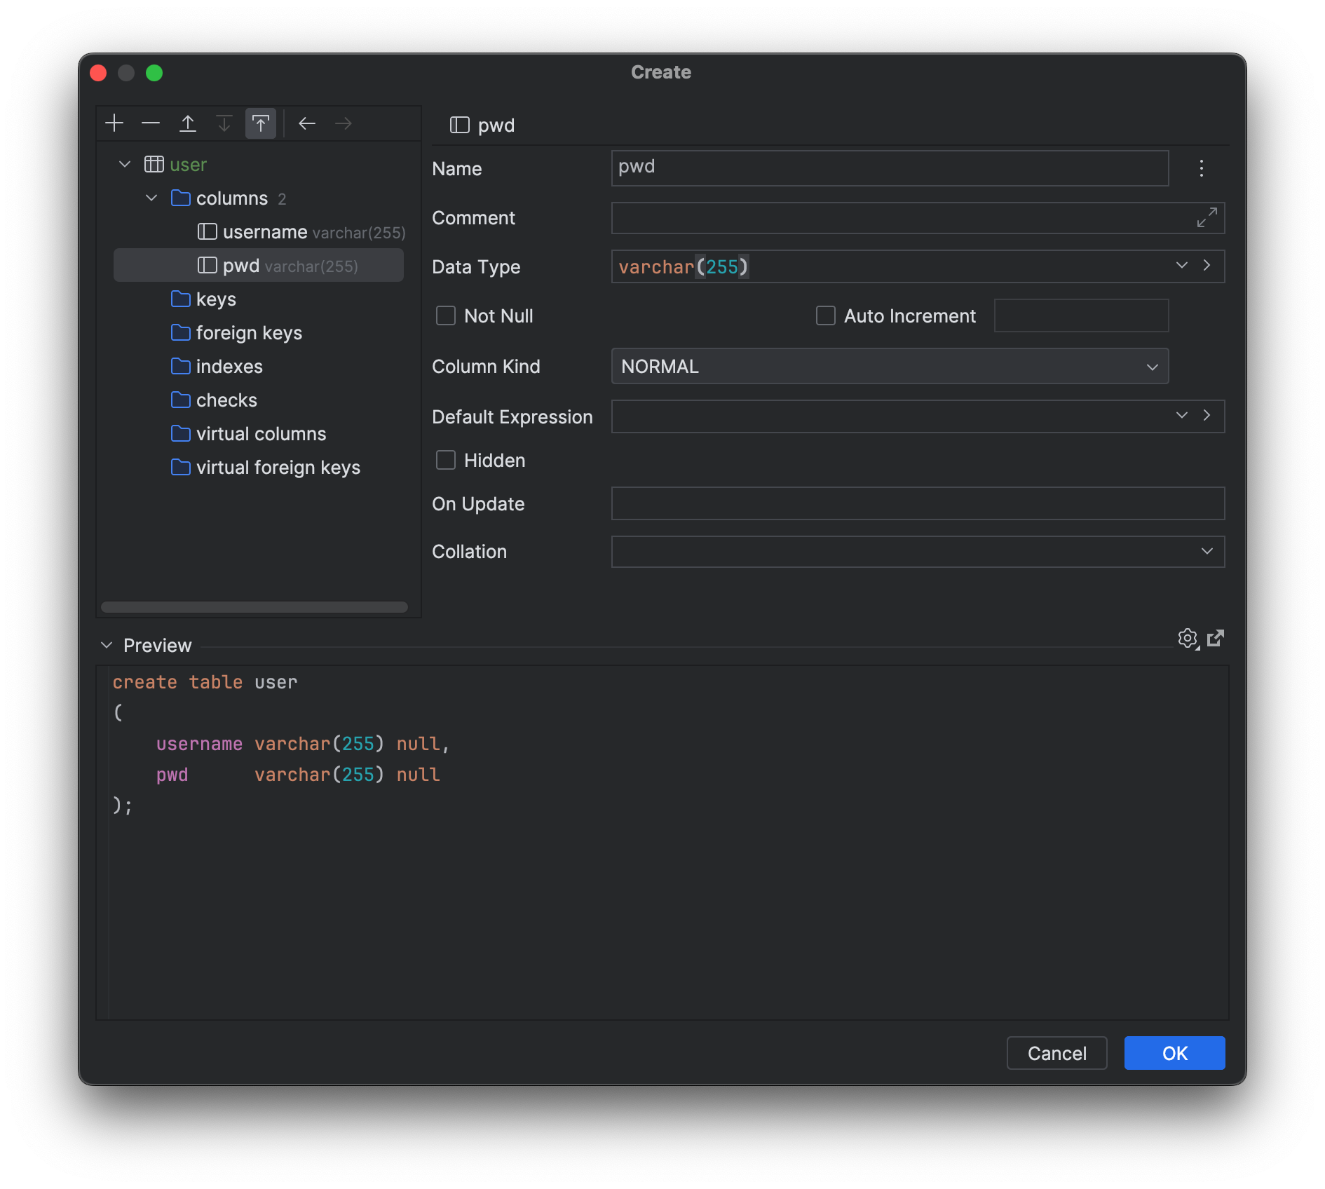Click the OK button

(x=1174, y=1053)
